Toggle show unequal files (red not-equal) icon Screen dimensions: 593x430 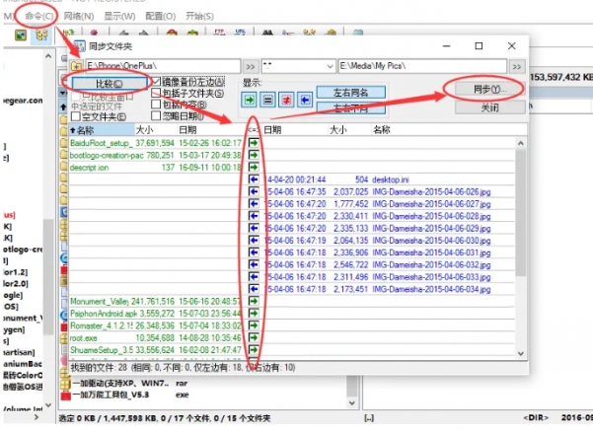coord(285,100)
